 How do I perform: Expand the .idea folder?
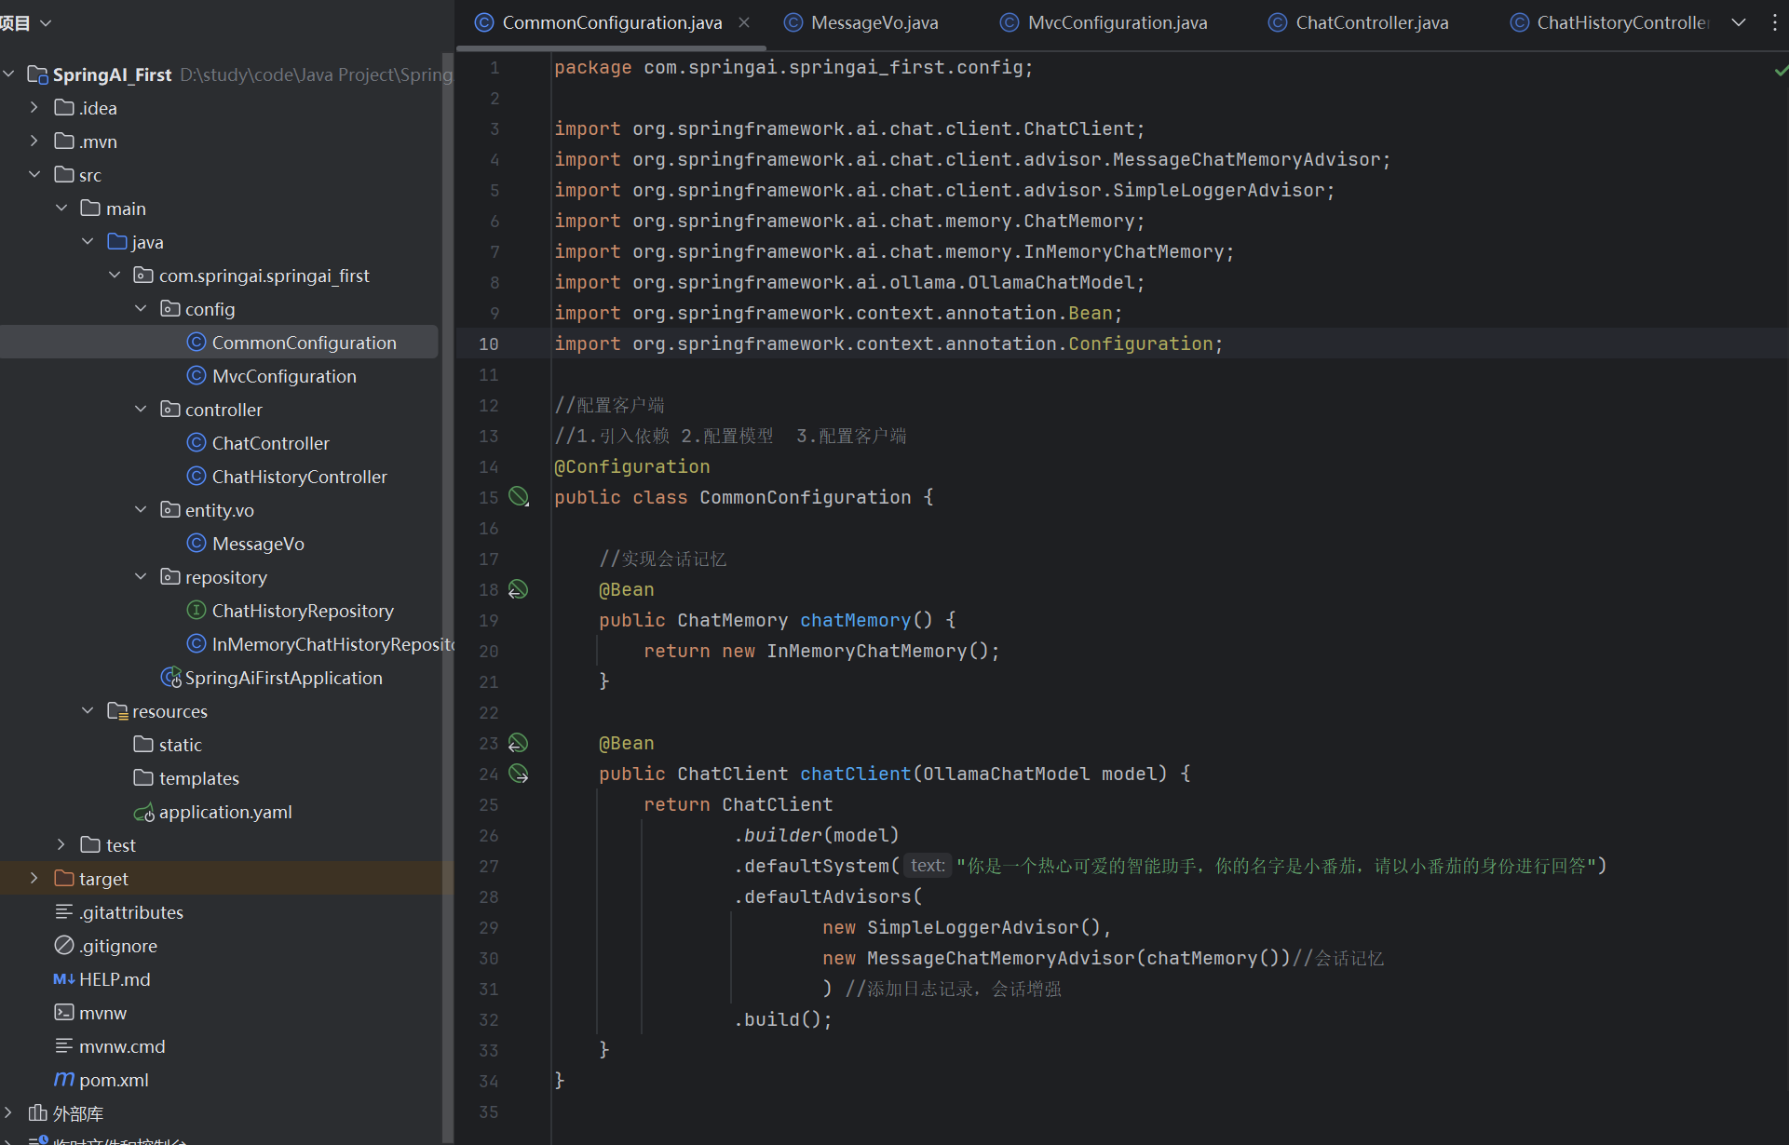point(34,107)
